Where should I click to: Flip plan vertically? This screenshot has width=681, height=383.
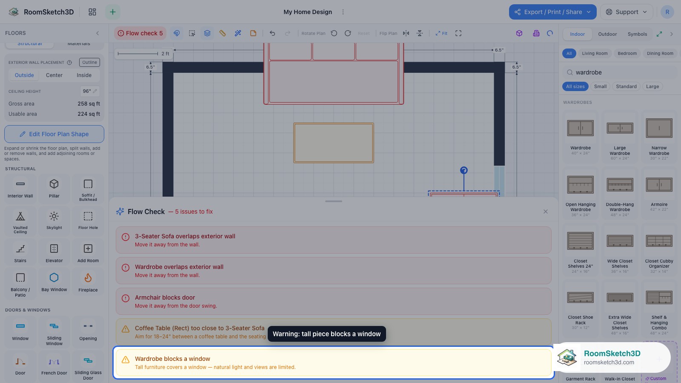click(x=420, y=33)
